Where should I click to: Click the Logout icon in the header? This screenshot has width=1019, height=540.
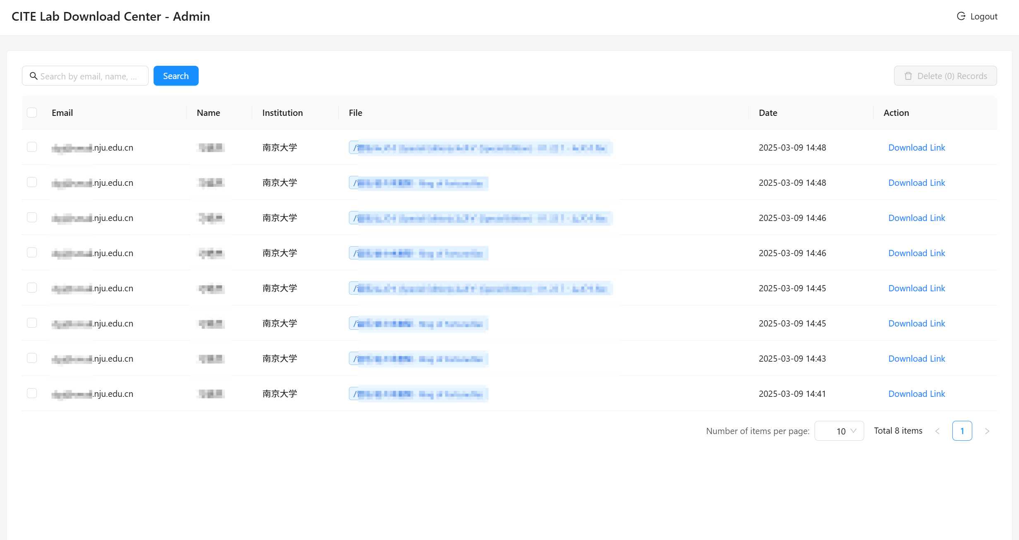click(961, 16)
